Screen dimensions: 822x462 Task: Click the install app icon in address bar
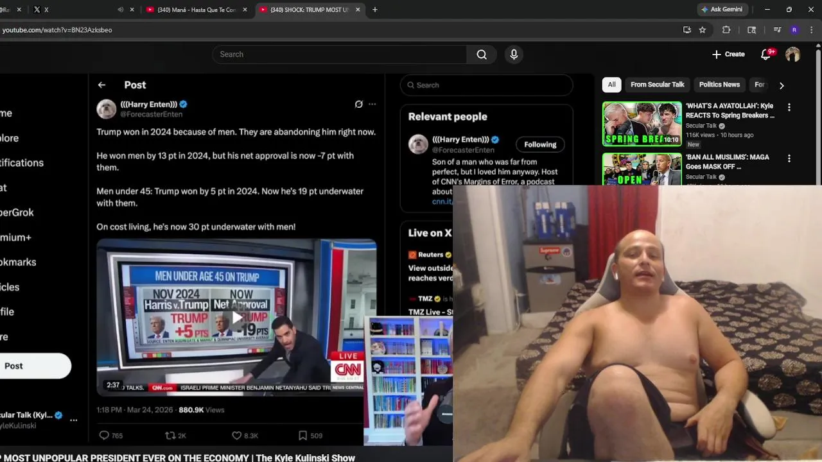tap(687, 30)
